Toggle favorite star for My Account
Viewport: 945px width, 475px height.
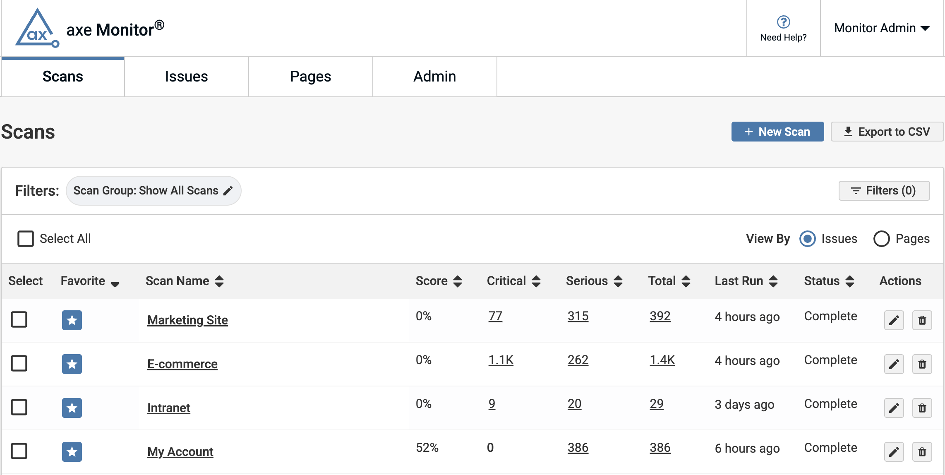coord(72,452)
